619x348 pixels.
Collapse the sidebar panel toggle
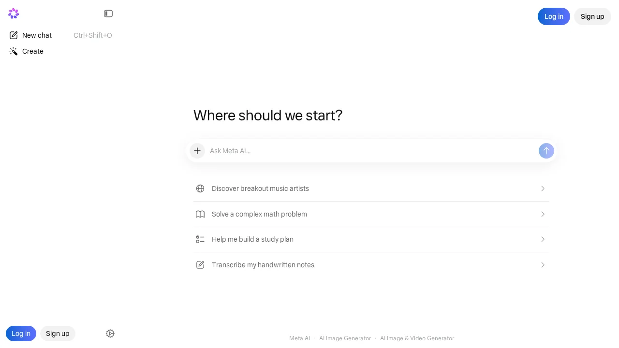[x=108, y=14]
